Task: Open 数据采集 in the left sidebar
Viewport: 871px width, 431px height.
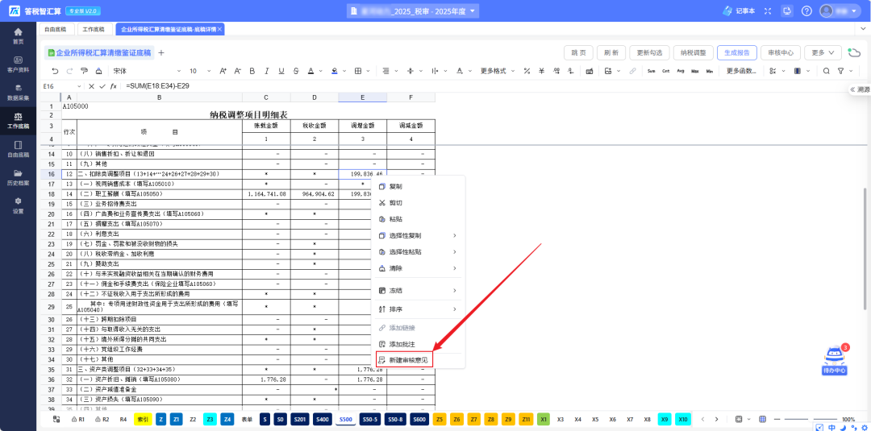Action: coord(18,92)
